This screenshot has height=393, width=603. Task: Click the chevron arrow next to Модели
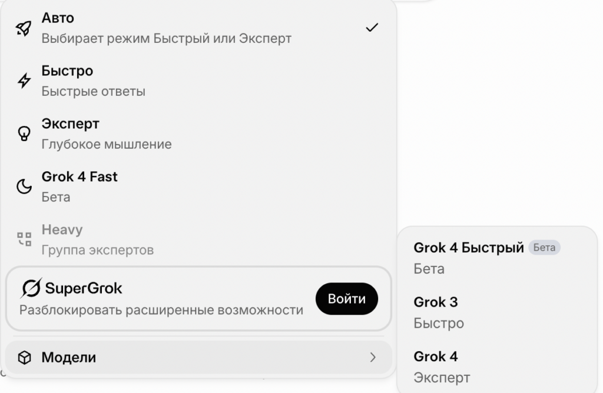tap(373, 357)
